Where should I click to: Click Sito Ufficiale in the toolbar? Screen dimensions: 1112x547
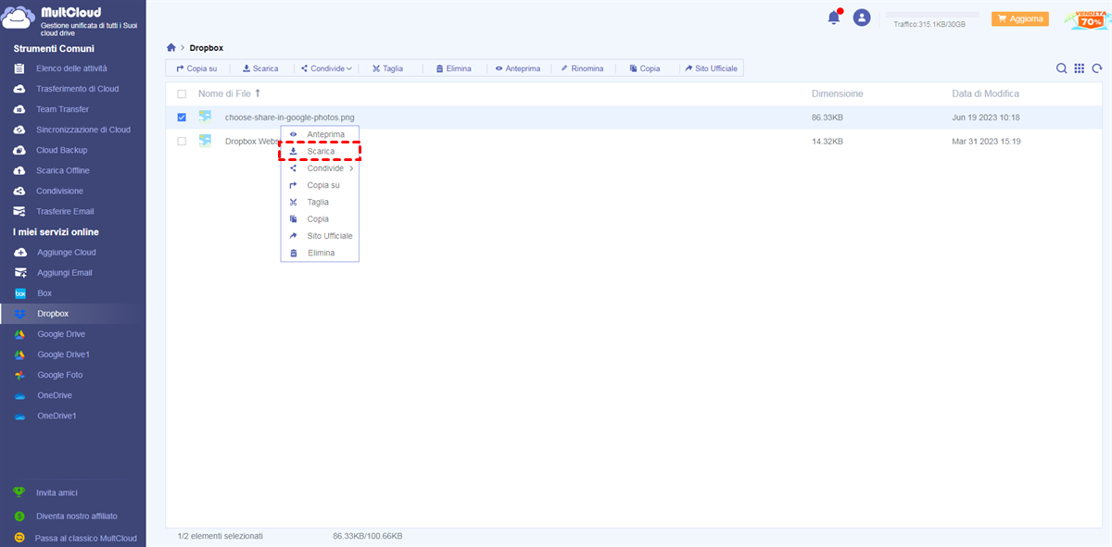pos(712,68)
